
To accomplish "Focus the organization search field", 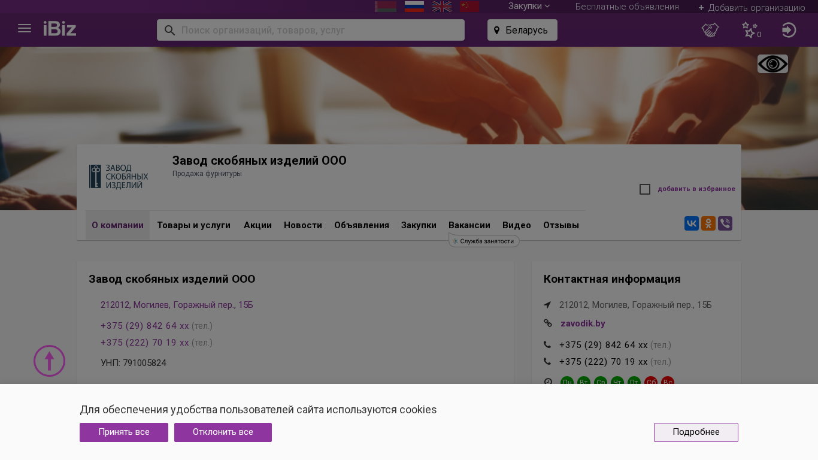I will [317, 30].
